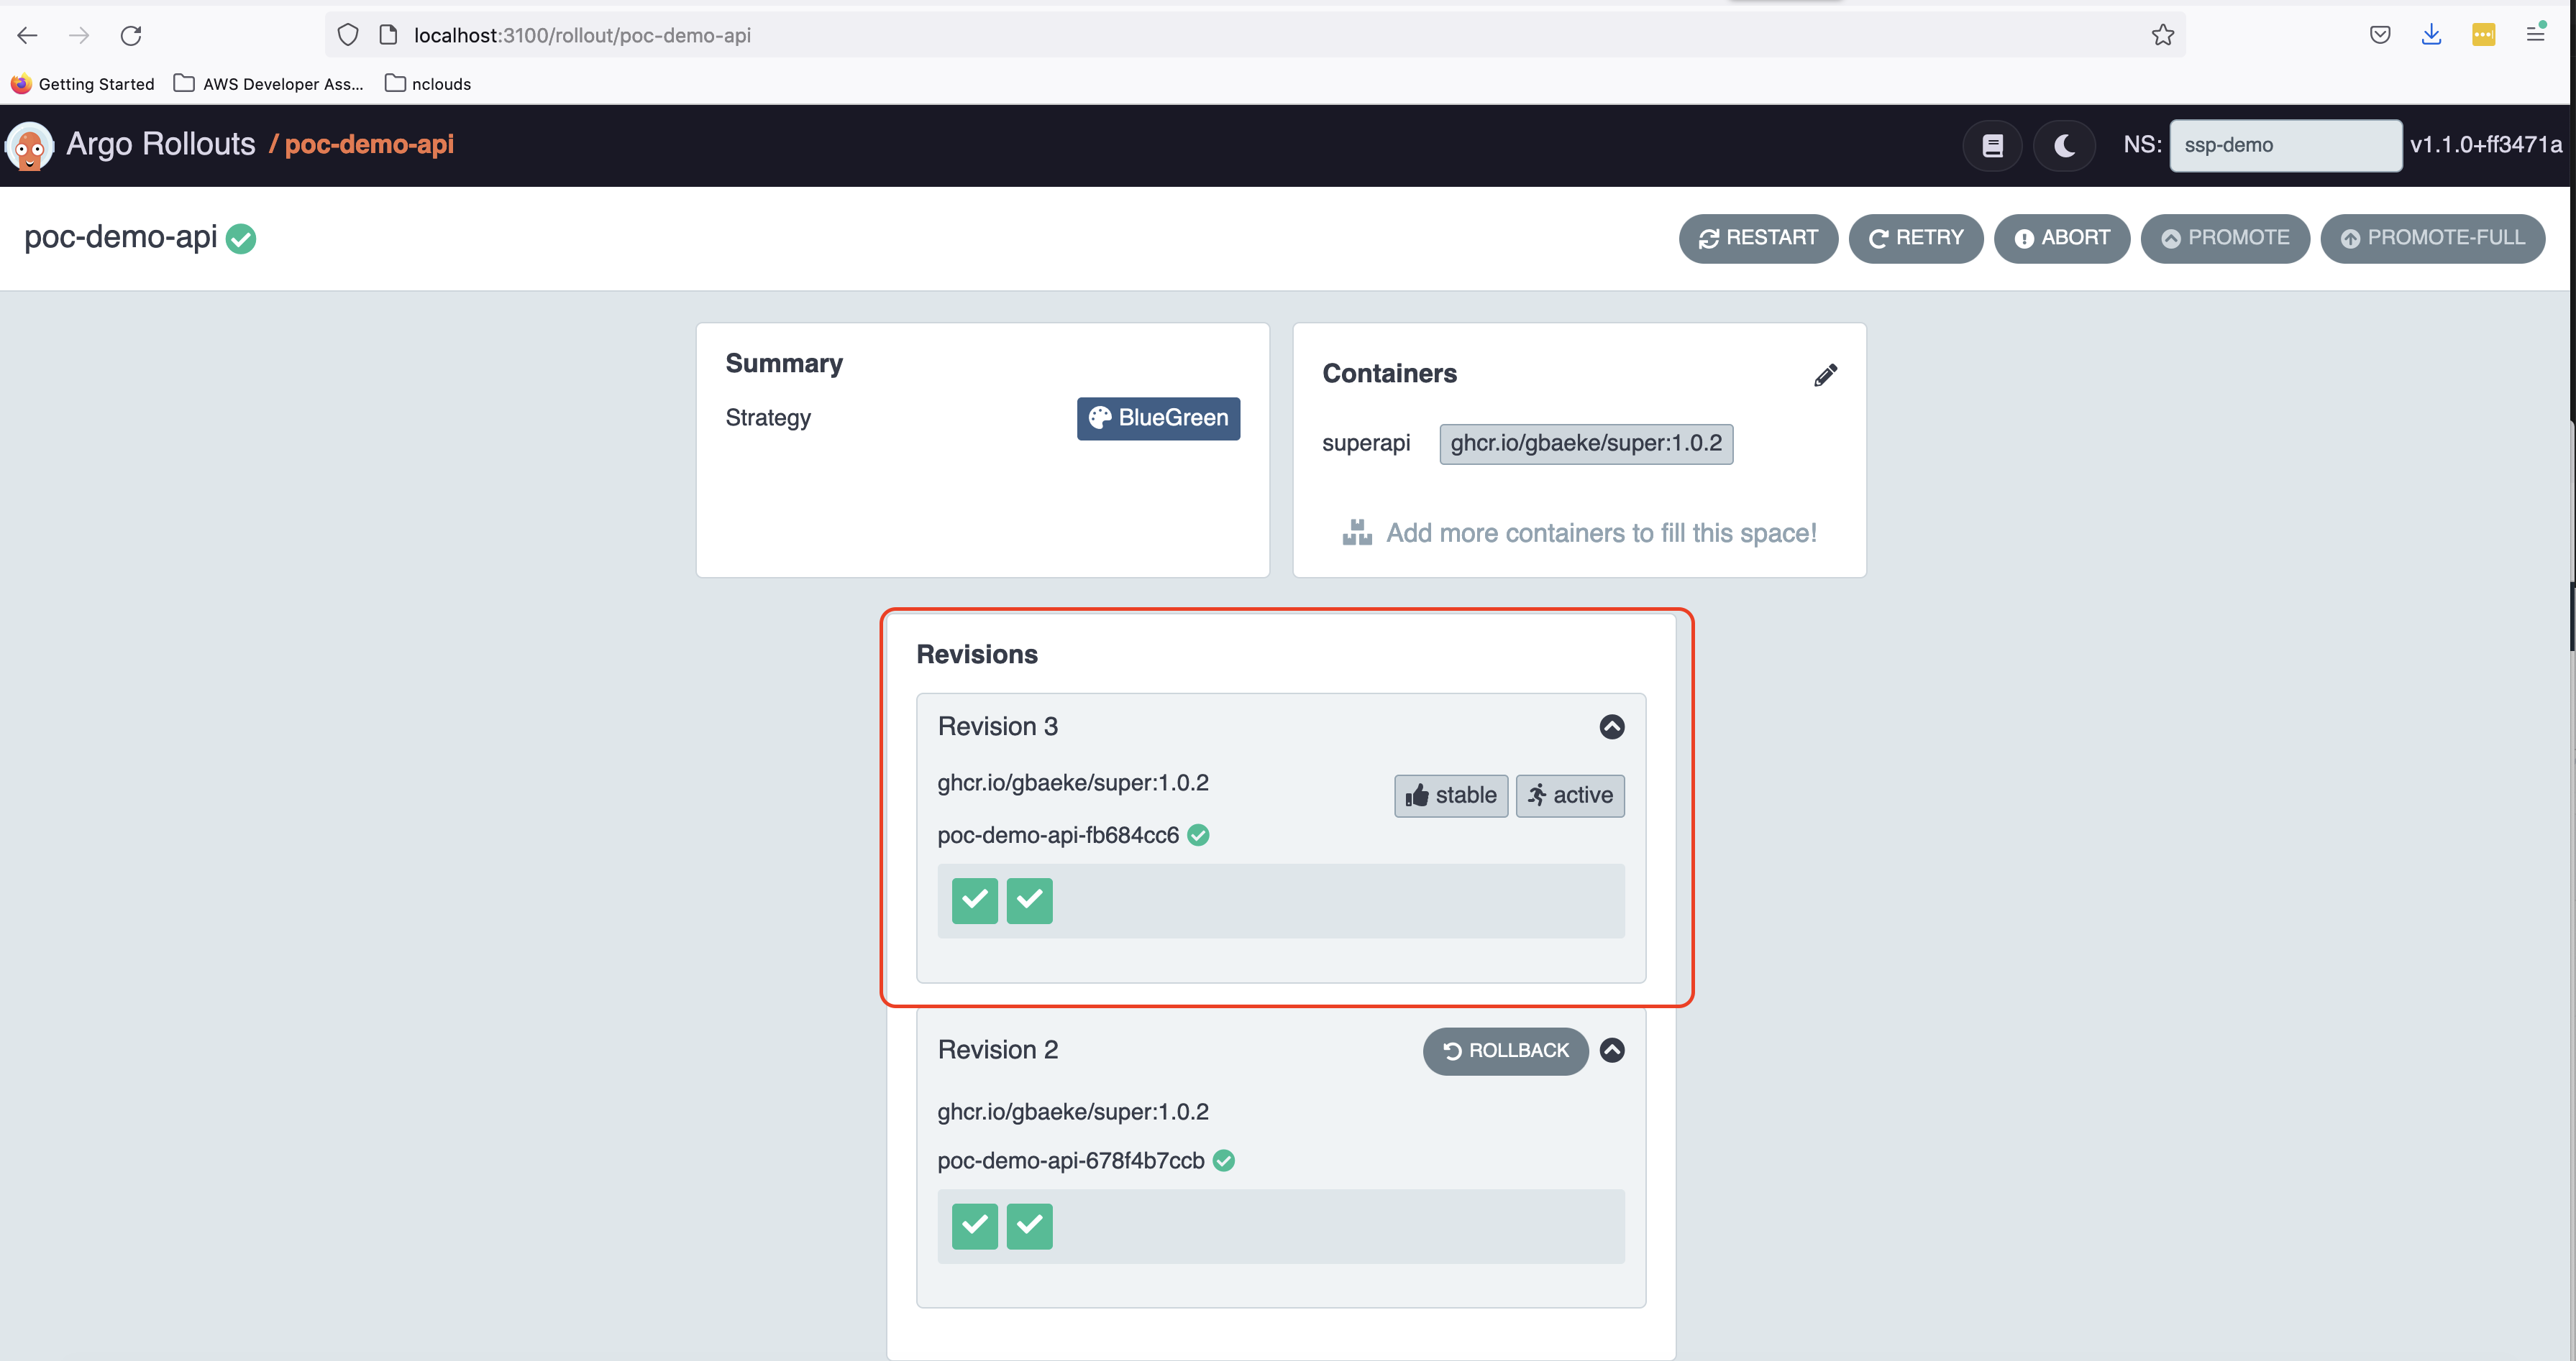Open the Pocket save icon

2380,35
